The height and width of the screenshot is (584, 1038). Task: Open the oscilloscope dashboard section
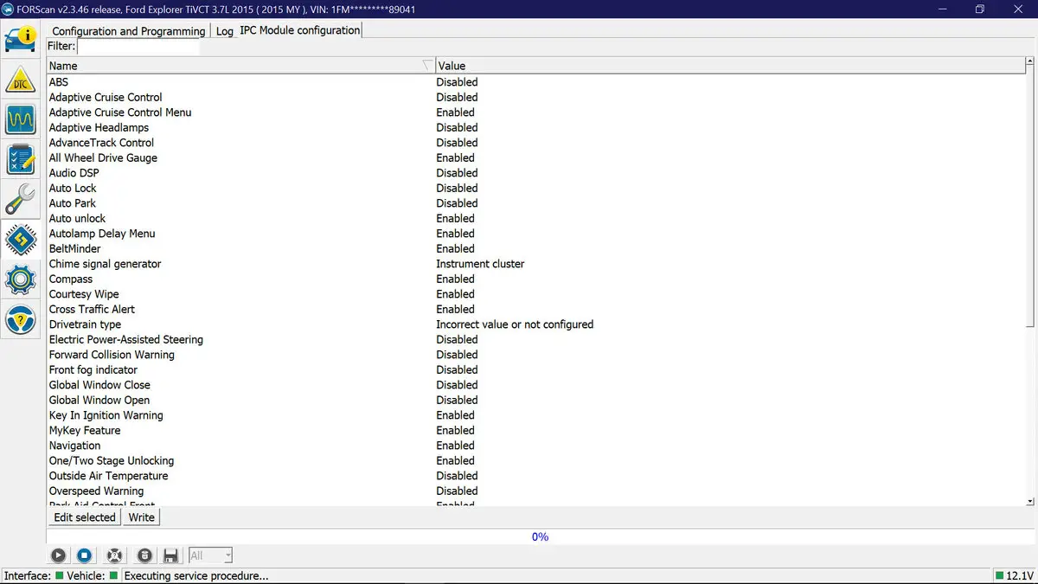pos(20,119)
